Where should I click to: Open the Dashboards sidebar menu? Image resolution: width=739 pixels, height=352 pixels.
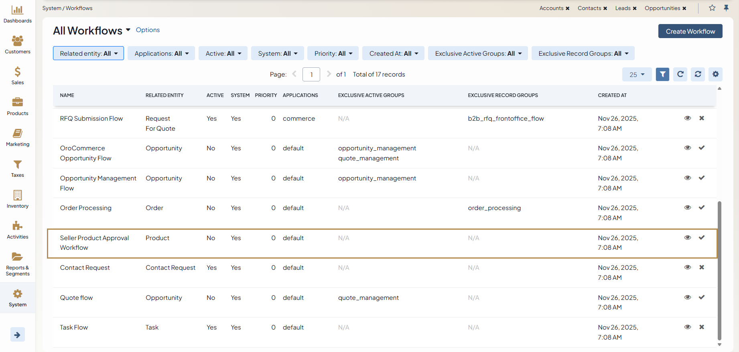(x=17, y=14)
